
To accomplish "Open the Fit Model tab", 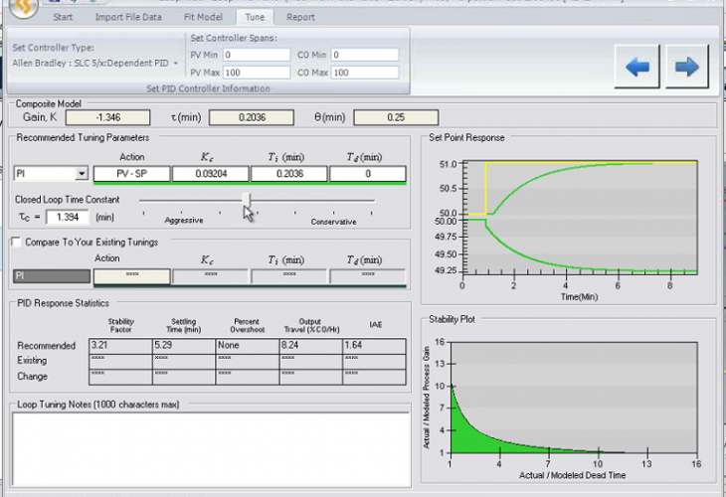I will (x=203, y=17).
